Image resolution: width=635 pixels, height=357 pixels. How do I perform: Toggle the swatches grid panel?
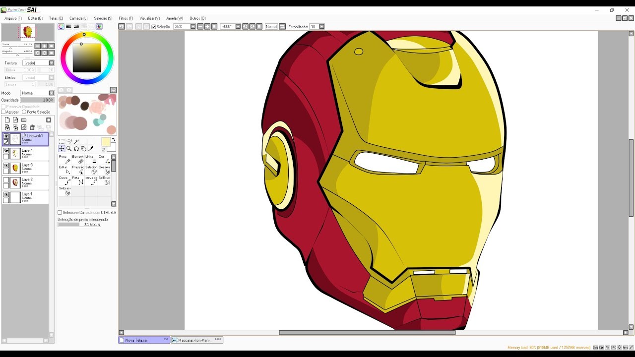[91, 27]
